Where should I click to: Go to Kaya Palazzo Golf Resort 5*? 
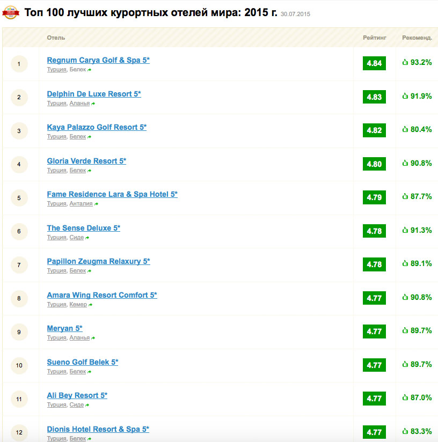pos(97,127)
